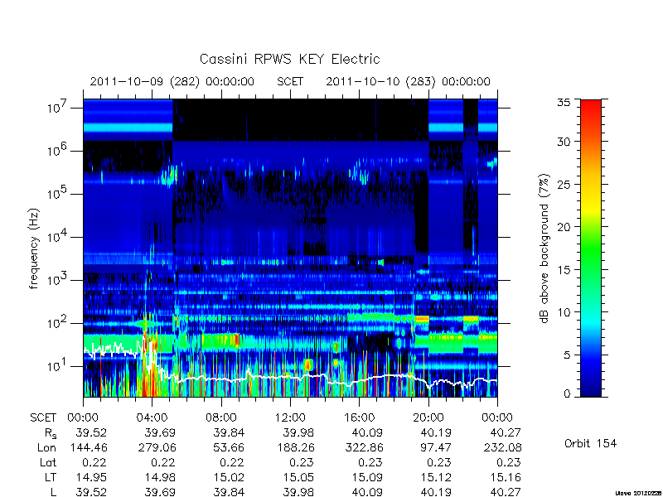Click the 10^2 frequency tick label
The image size is (663, 497).
(57, 323)
